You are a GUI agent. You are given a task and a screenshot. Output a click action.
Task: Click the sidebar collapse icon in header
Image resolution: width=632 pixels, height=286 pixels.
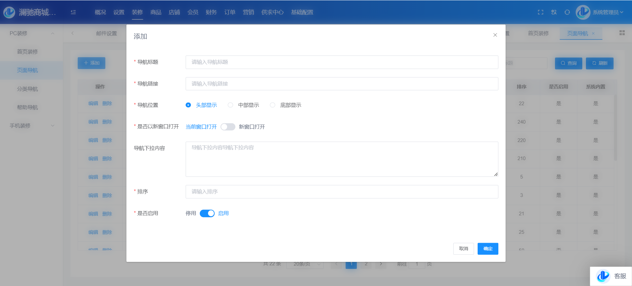click(x=73, y=12)
